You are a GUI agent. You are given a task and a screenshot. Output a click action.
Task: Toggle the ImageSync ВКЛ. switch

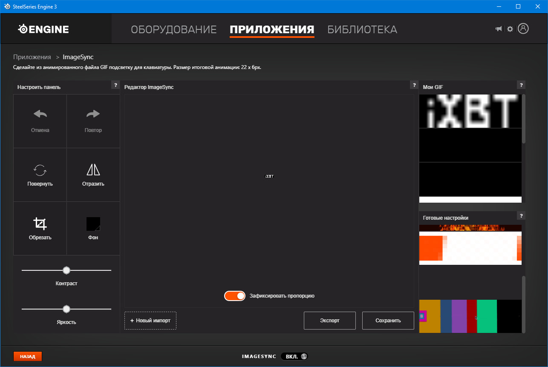point(294,356)
